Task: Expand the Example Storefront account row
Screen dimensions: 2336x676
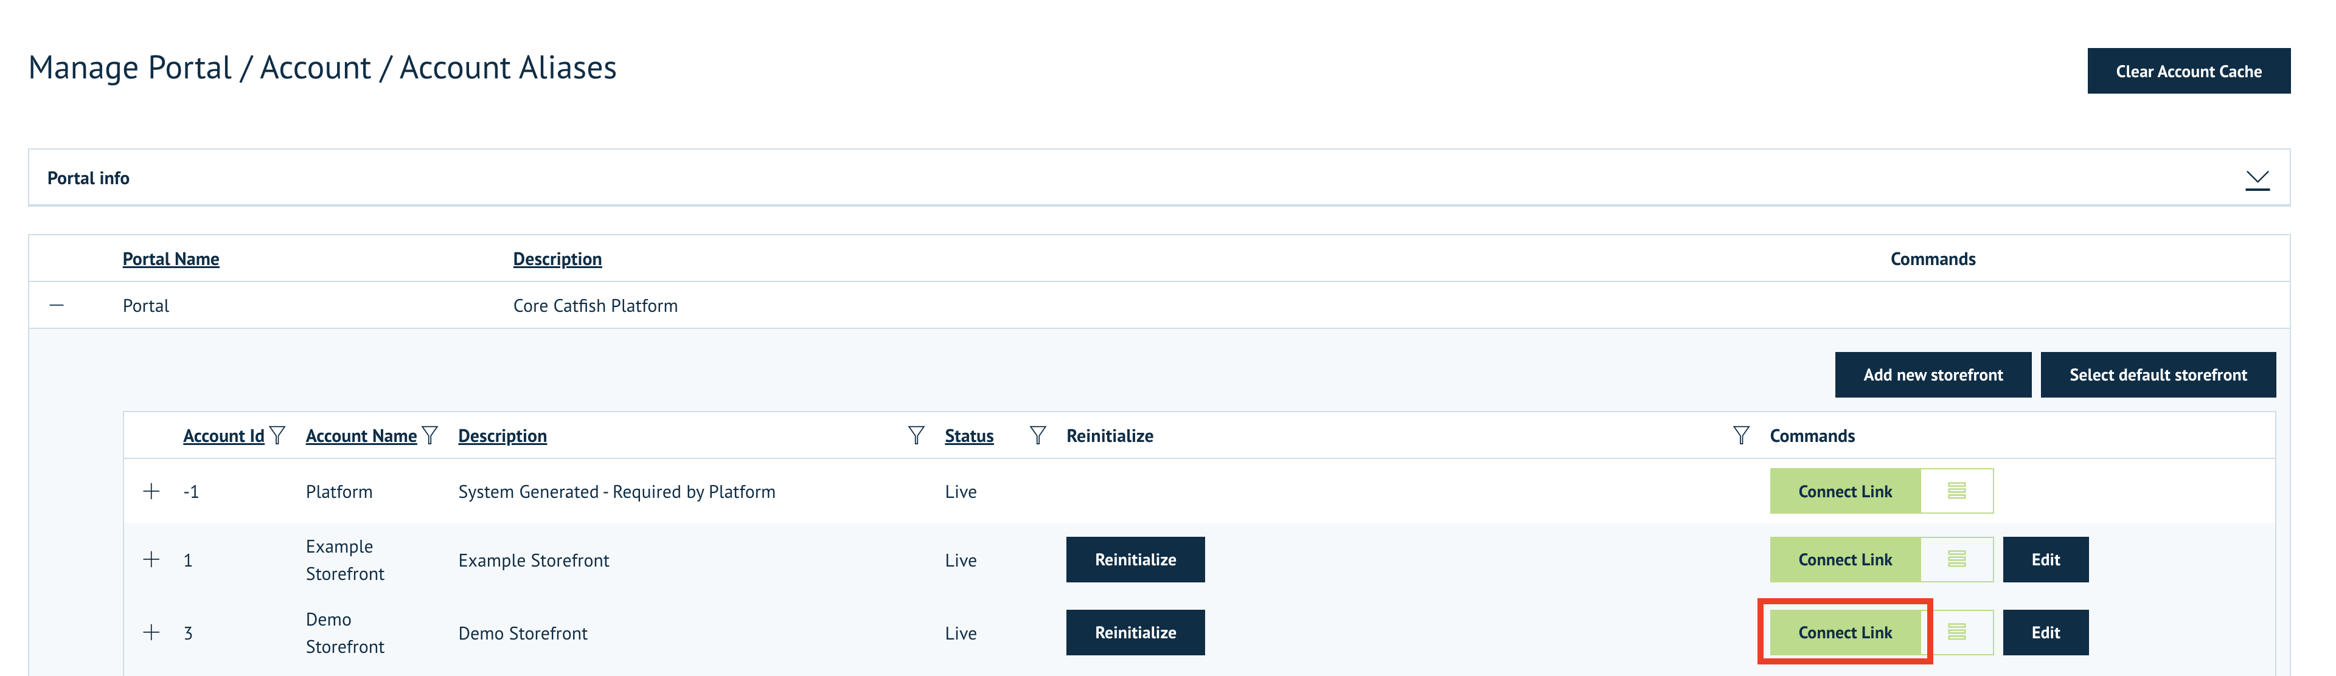Action: pos(150,559)
